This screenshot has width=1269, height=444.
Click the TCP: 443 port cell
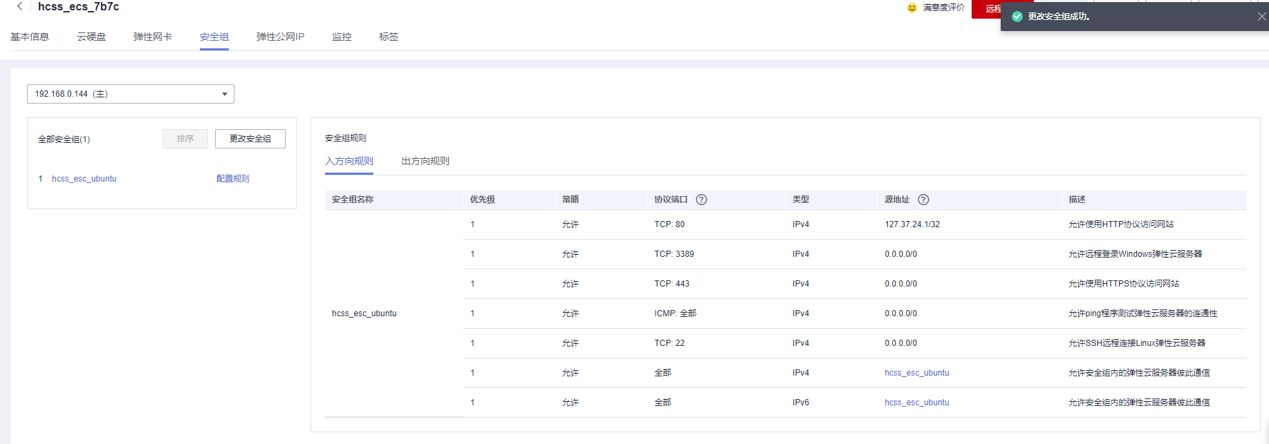(x=672, y=284)
